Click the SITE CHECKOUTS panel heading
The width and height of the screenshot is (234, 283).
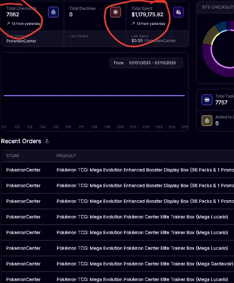(218, 7)
